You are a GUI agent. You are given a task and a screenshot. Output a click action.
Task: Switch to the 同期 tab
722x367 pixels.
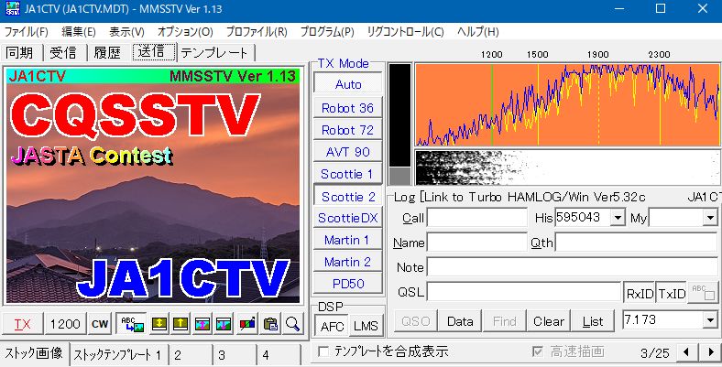click(x=19, y=52)
